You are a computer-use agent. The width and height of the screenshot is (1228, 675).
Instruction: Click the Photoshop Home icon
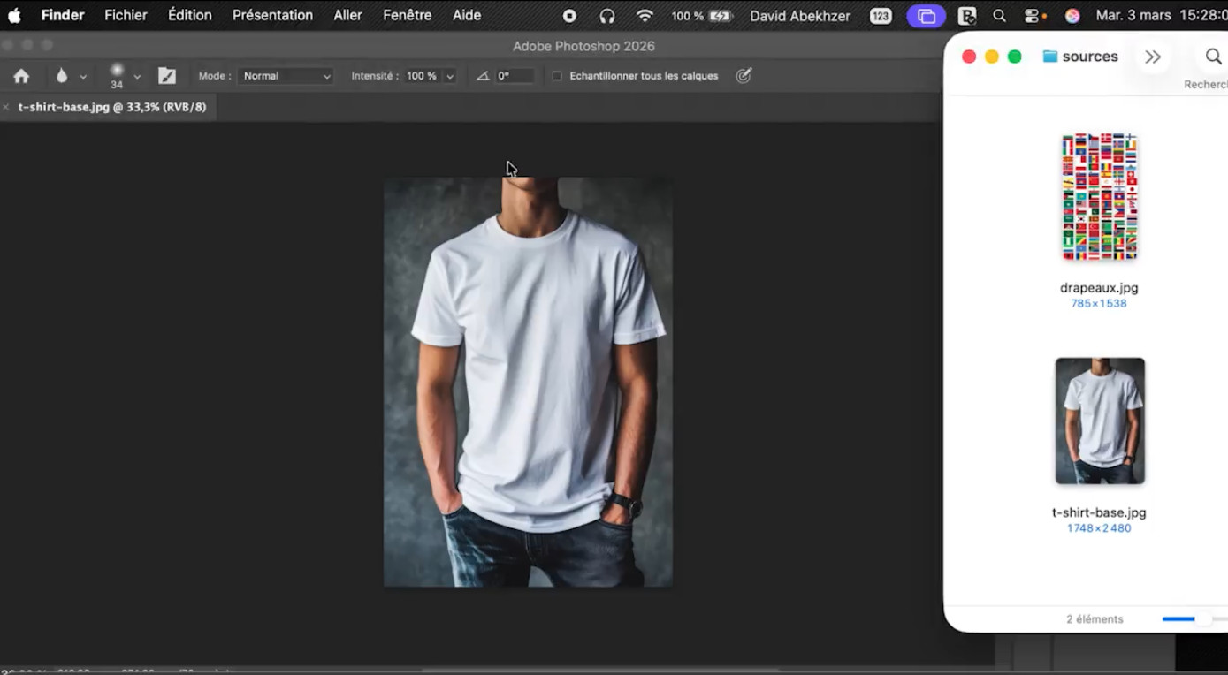click(x=21, y=76)
